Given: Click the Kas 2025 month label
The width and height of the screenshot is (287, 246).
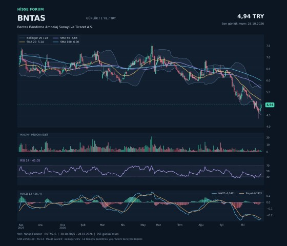Looking at the screenshot, I should (x=21, y=227).
